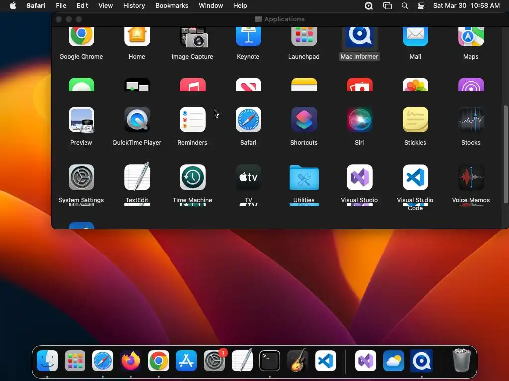
Task: Open the History menu
Action: click(134, 6)
